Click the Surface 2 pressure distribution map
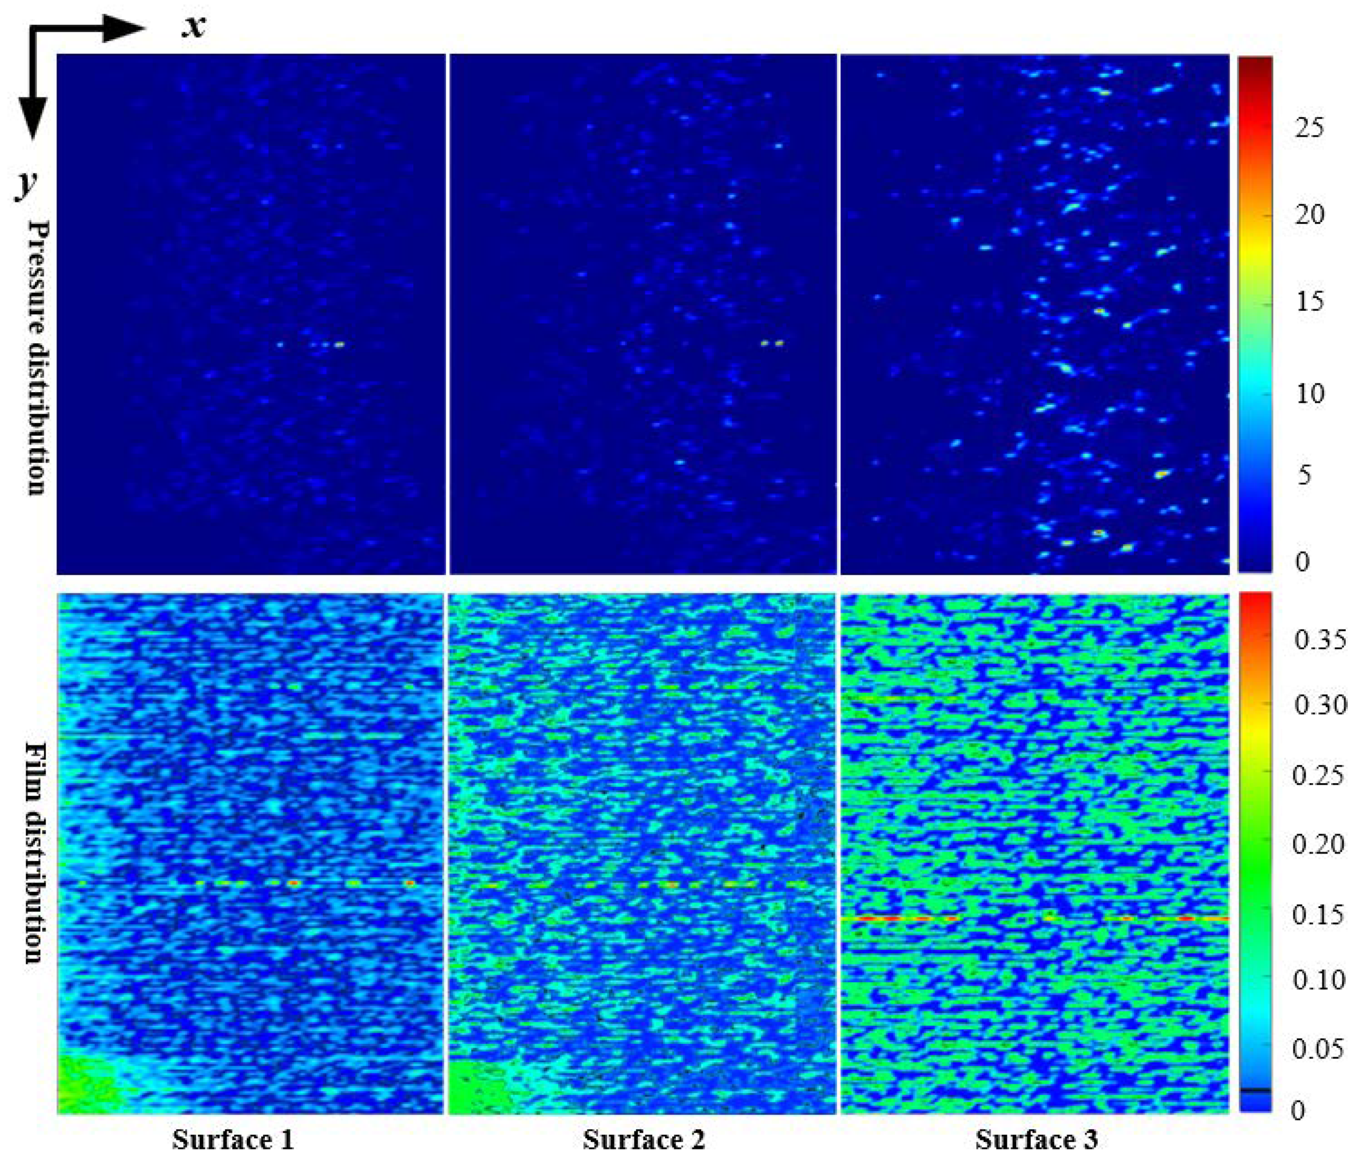Viewport: 1358px width, 1163px height. [x=643, y=314]
